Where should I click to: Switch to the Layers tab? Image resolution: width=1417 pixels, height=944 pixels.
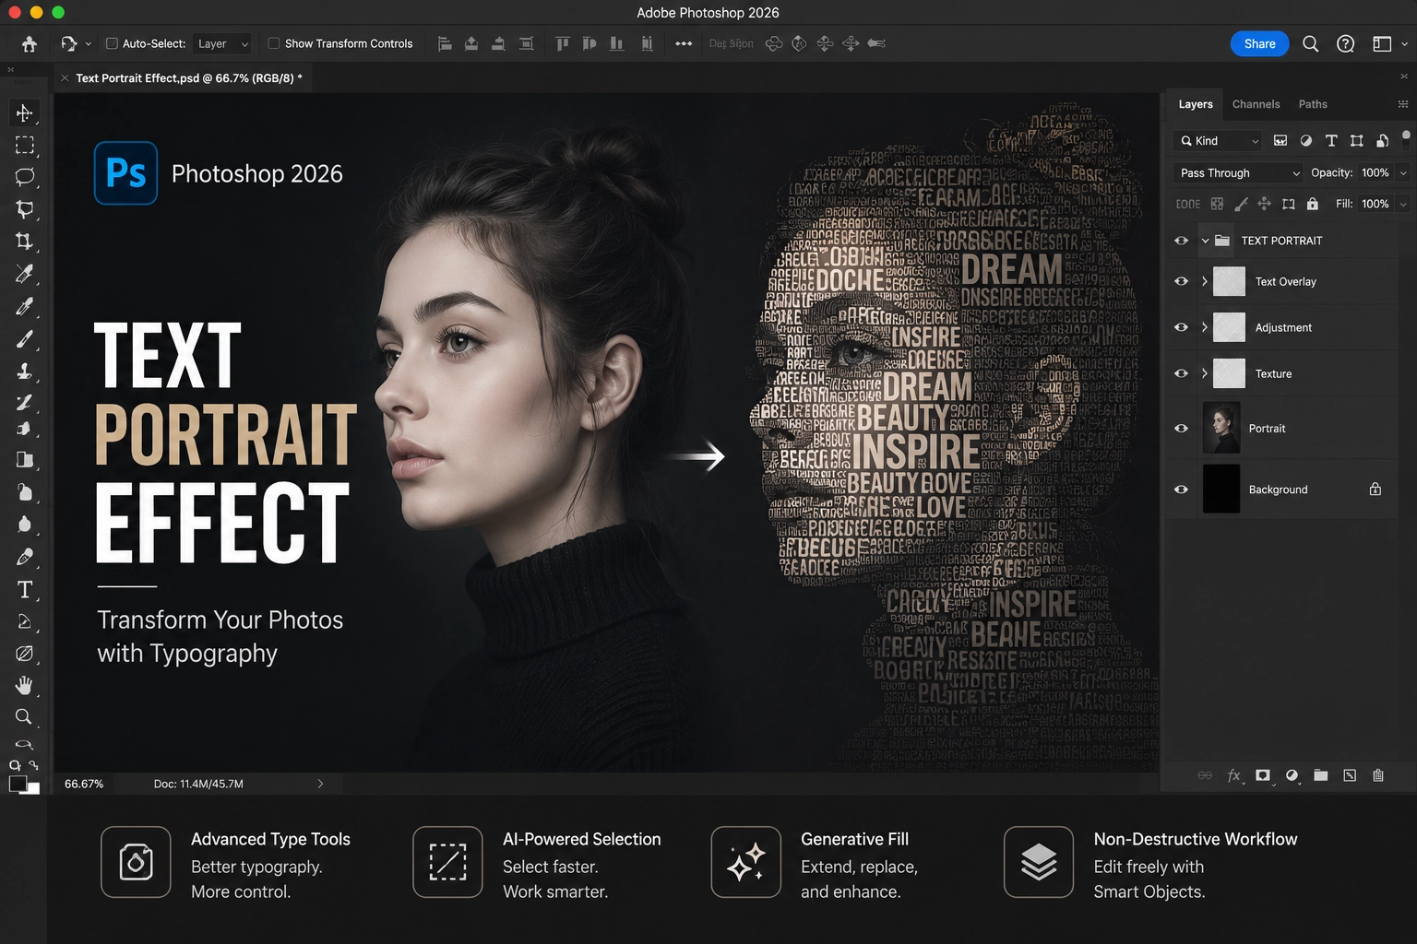click(1196, 104)
